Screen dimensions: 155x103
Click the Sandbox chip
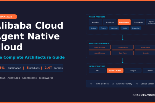[93, 28]
